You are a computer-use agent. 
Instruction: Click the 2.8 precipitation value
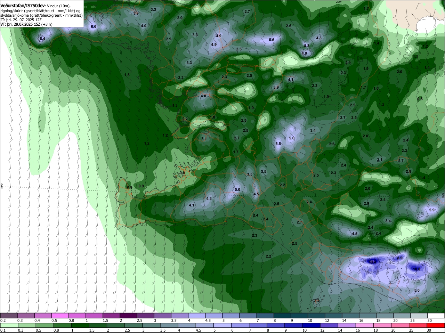(408, 171)
